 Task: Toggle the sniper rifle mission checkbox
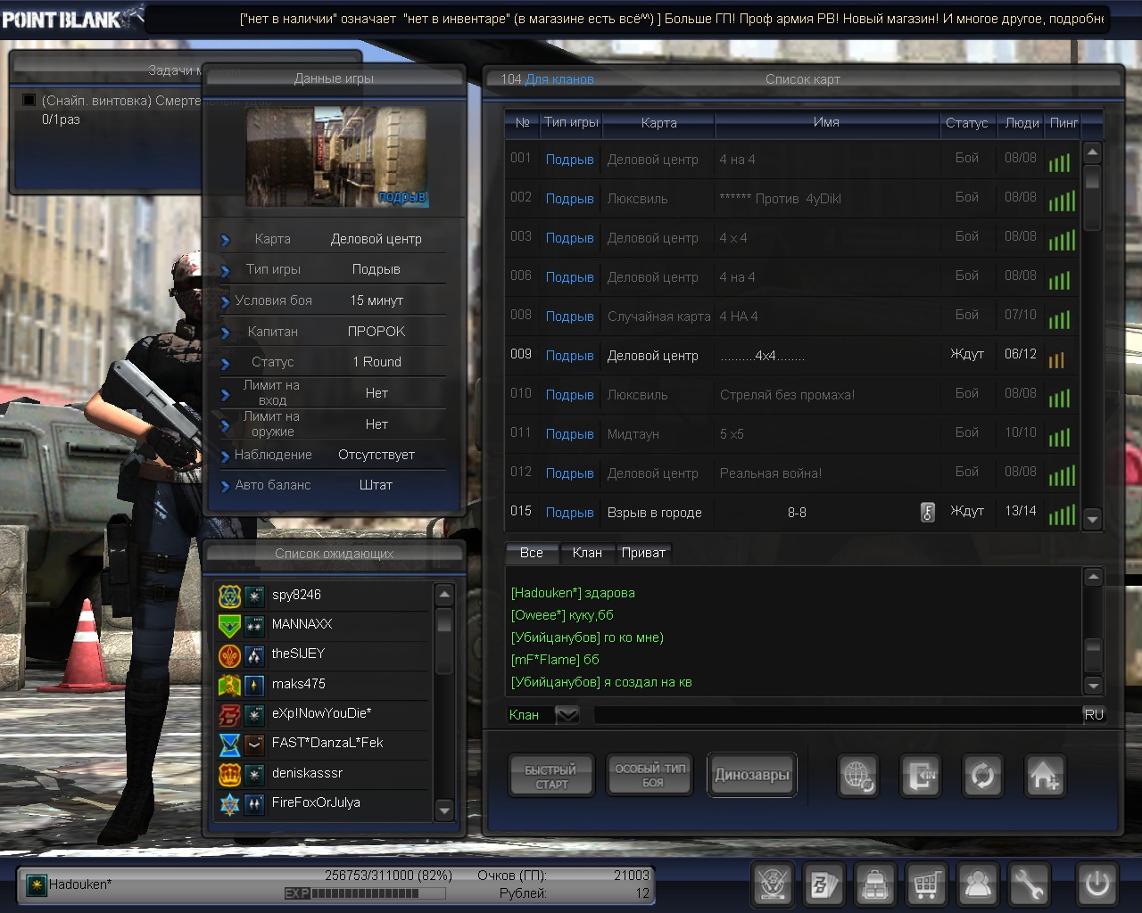(x=29, y=101)
